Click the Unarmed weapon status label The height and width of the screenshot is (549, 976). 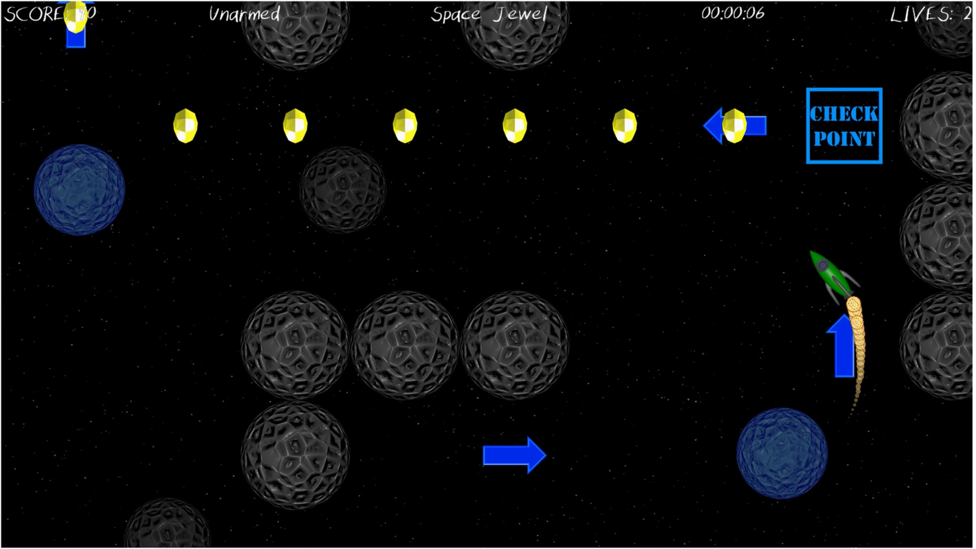click(x=245, y=14)
